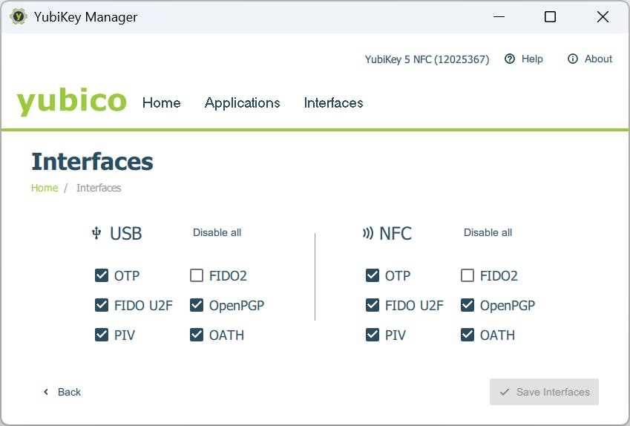Click the Help question mark icon
630x426 pixels.
pyautogui.click(x=510, y=59)
